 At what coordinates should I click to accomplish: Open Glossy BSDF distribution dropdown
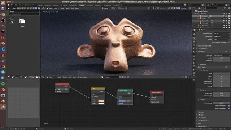(x=125, y=96)
